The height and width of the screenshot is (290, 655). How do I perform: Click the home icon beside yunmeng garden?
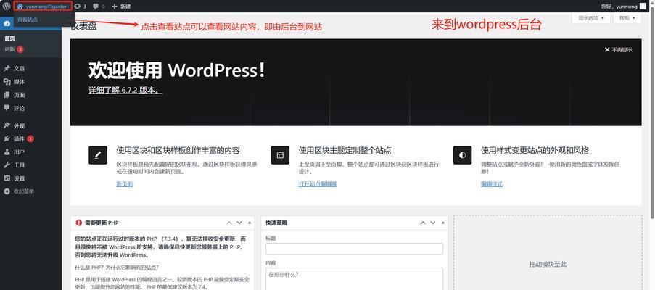[20, 7]
